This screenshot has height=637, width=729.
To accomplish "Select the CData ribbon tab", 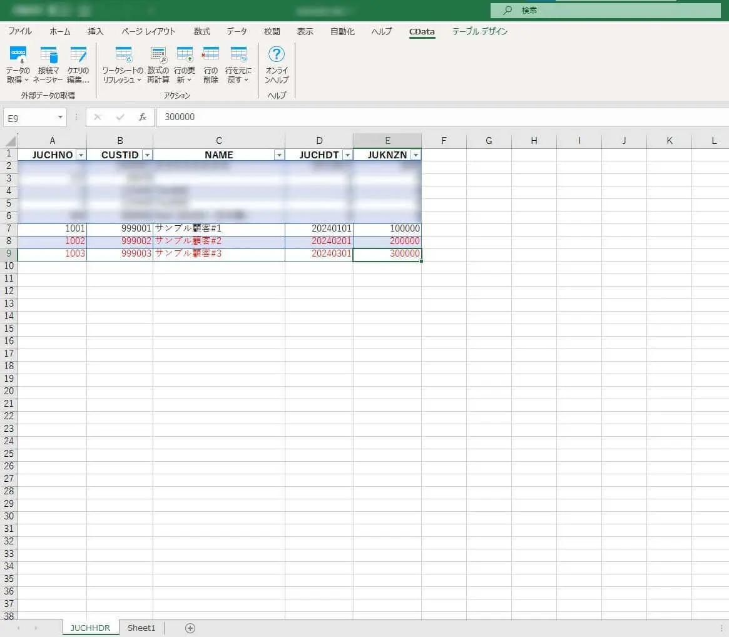I will click(422, 31).
